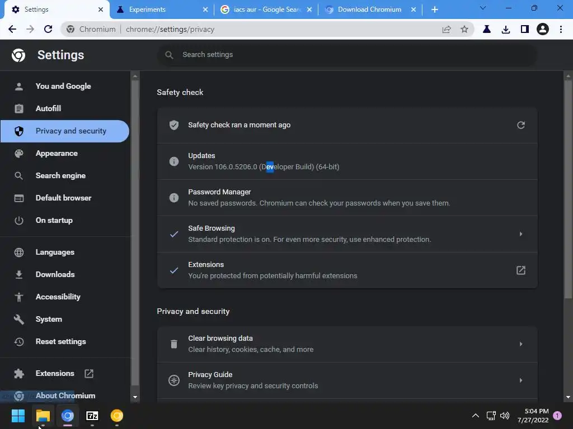Open the volume control in system tray

point(505,416)
